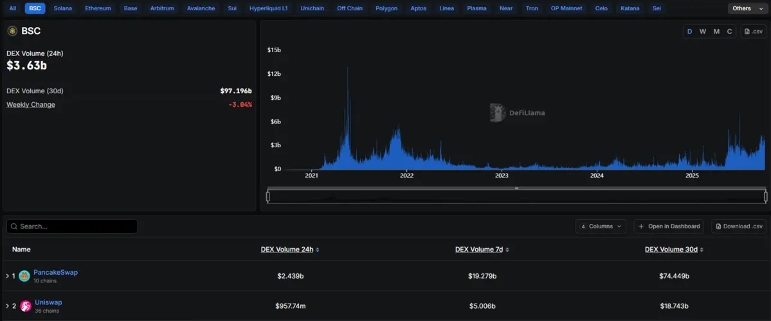Click the BSC chain logo icon

[12, 31]
